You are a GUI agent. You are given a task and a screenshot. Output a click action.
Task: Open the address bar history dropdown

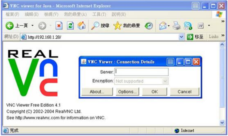tap(181, 37)
